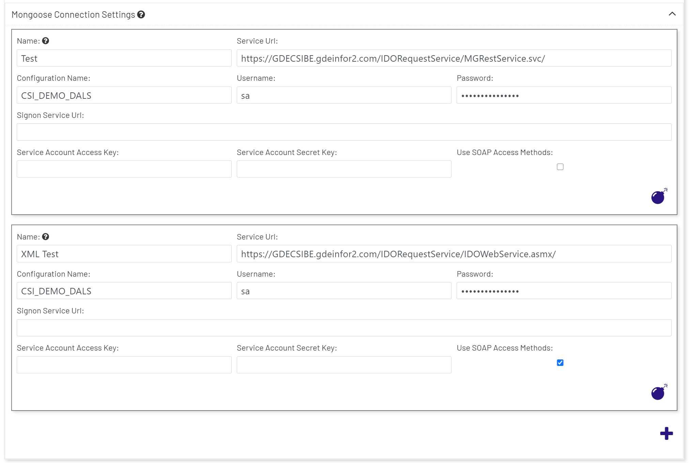Click Password field in XML Test connection
Viewport: 689px width, 463px height.
tap(564, 291)
